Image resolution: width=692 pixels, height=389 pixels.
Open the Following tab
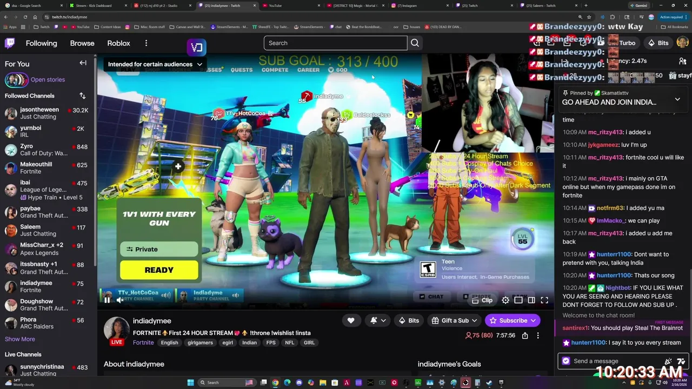click(x=41, y=43)
